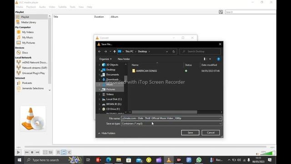Expand CD Drive (F:) in the folder tree

(99, 109)
